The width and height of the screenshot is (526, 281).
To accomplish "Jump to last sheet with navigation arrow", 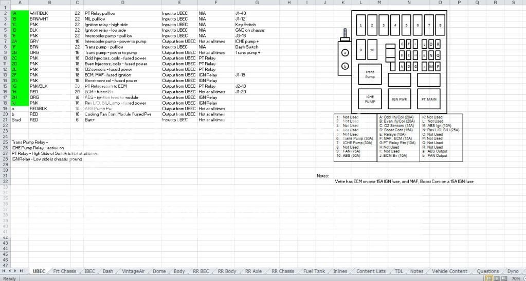I will point(22,271).
